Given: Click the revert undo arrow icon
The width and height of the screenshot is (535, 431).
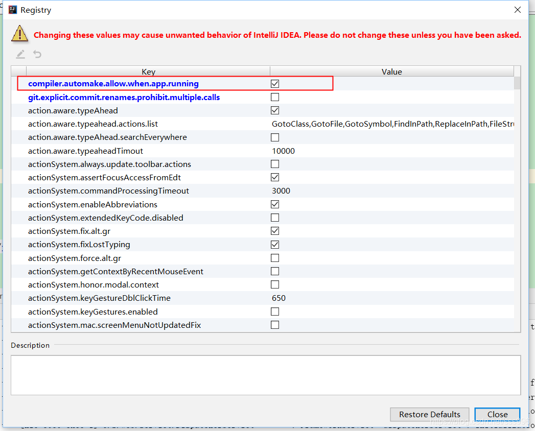Looking at the screenshot, I should [37, 54].
